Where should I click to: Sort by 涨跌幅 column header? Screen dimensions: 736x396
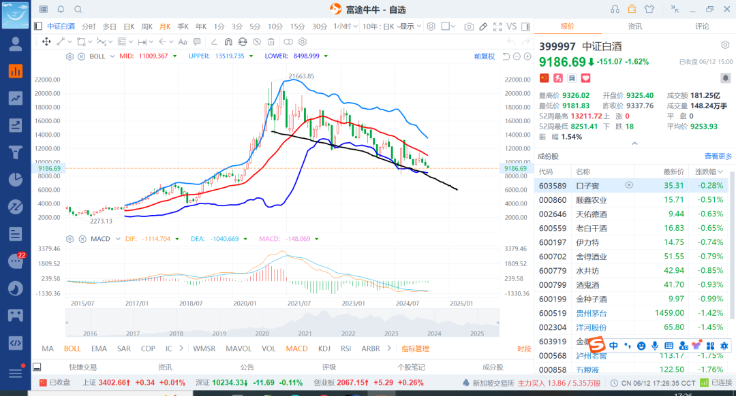click(709, 171)
